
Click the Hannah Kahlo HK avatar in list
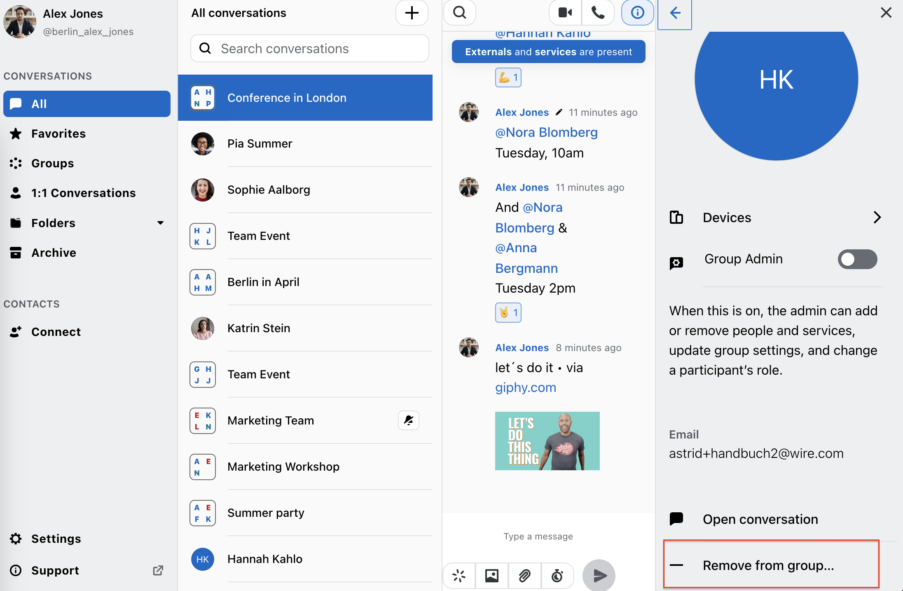pos(203,559)
